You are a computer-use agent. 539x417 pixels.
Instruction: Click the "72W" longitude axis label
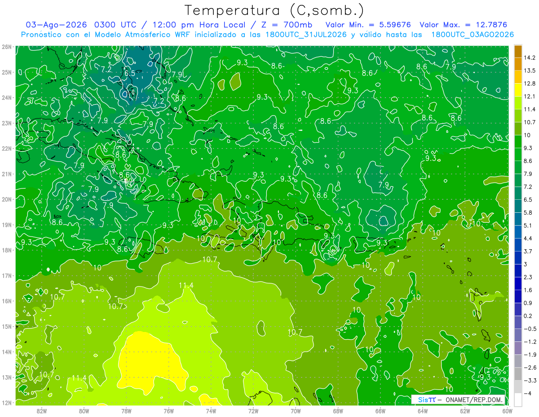pyautogui.click(x=253, y=411)
